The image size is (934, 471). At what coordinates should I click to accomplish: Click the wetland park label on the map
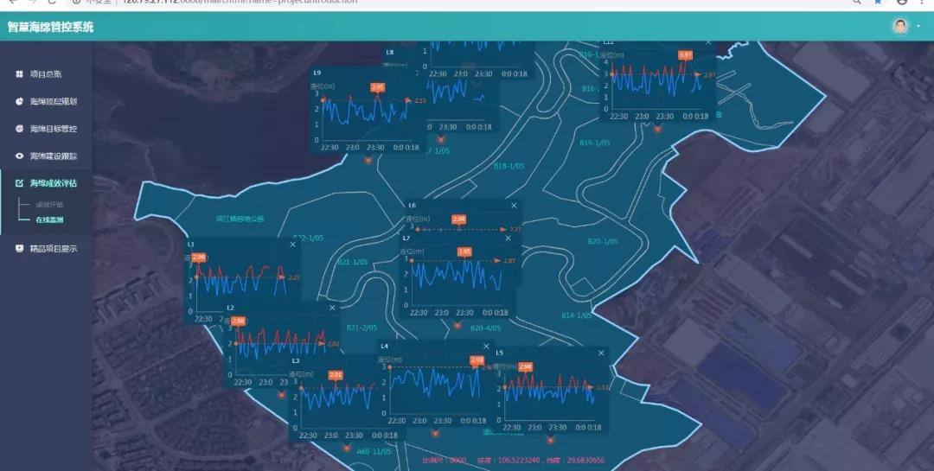coord(240,220)
